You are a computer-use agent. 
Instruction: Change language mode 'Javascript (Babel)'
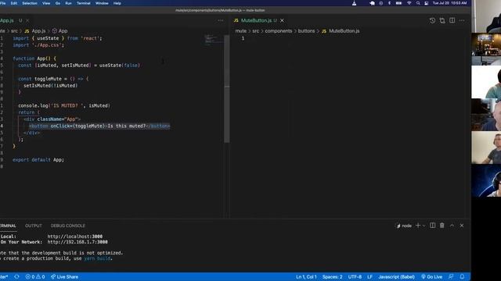pos(396,276)
